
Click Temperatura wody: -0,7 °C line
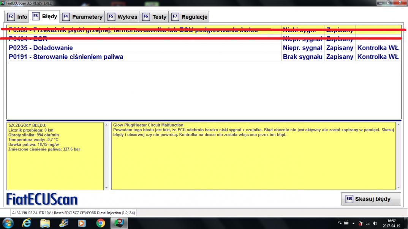tap(33, 140)
